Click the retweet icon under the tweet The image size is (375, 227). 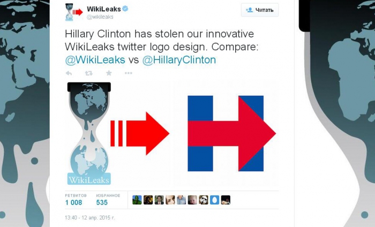tap(89, 73)
